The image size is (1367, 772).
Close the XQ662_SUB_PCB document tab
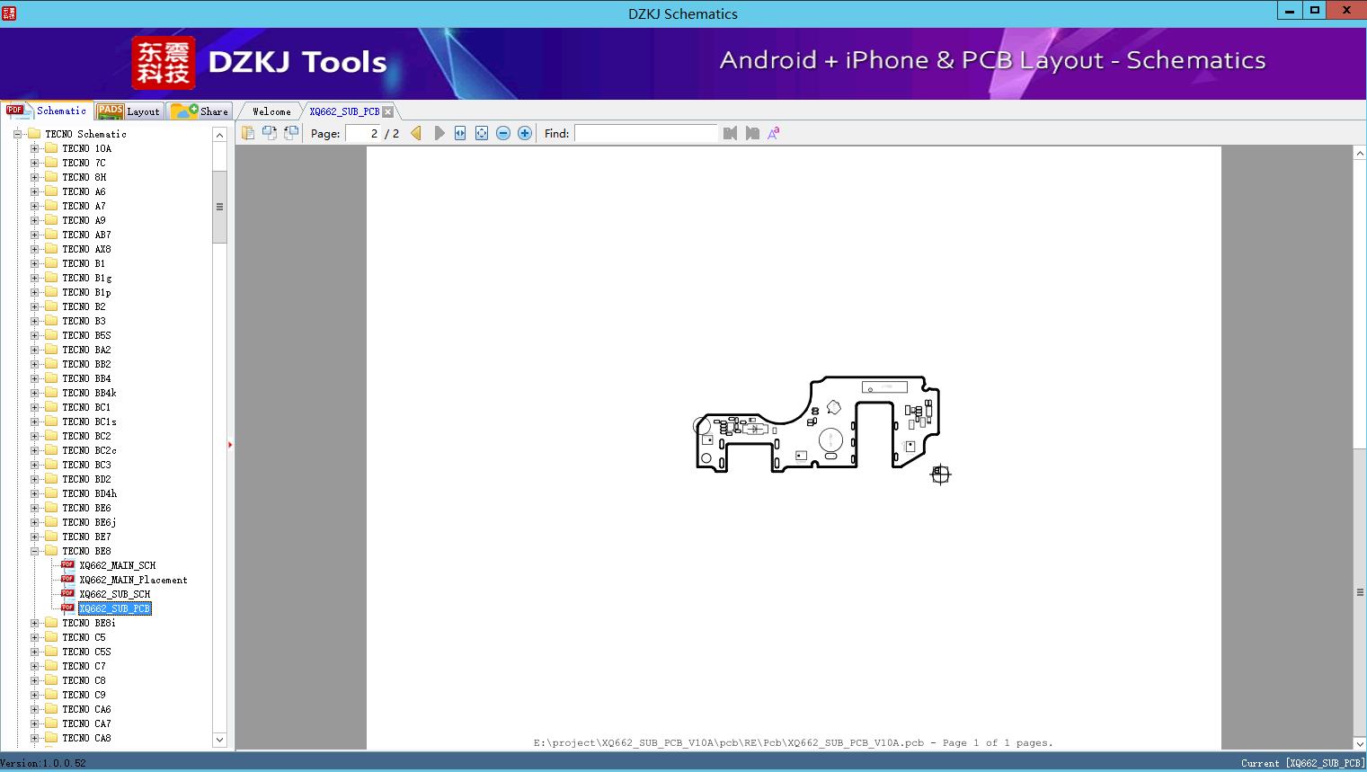(x=387, y=111)
